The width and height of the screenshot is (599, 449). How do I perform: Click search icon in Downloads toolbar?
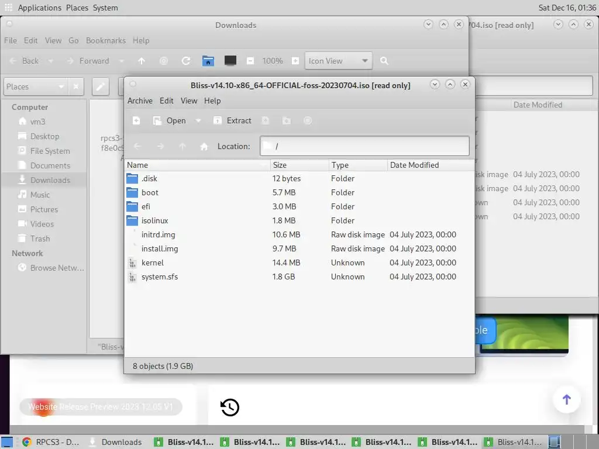point(384,61)
